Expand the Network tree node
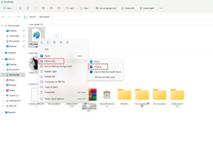This screenshot has width=213, height=142. tap(2, 112)
